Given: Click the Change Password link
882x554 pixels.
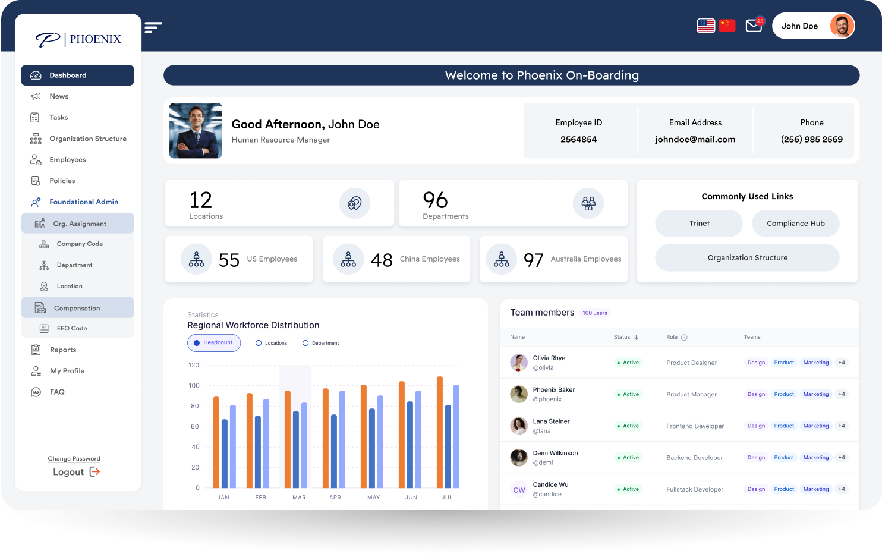Looking at the screenshot, I should point(74,458).
